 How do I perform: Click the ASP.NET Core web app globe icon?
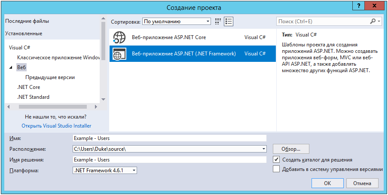tap(119, 38)
